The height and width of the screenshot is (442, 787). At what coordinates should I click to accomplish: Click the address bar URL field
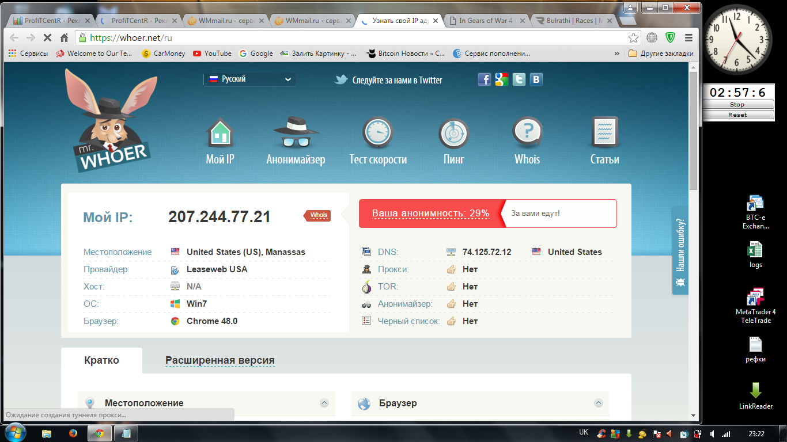pos(357,38)
